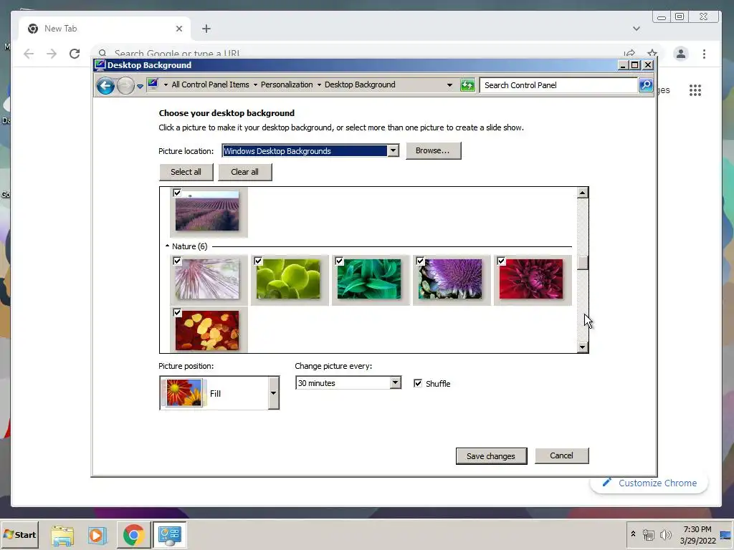Click the green Refresh icon in address bar
The height and width of the screenshot is (550, 734).
[467, 85]
